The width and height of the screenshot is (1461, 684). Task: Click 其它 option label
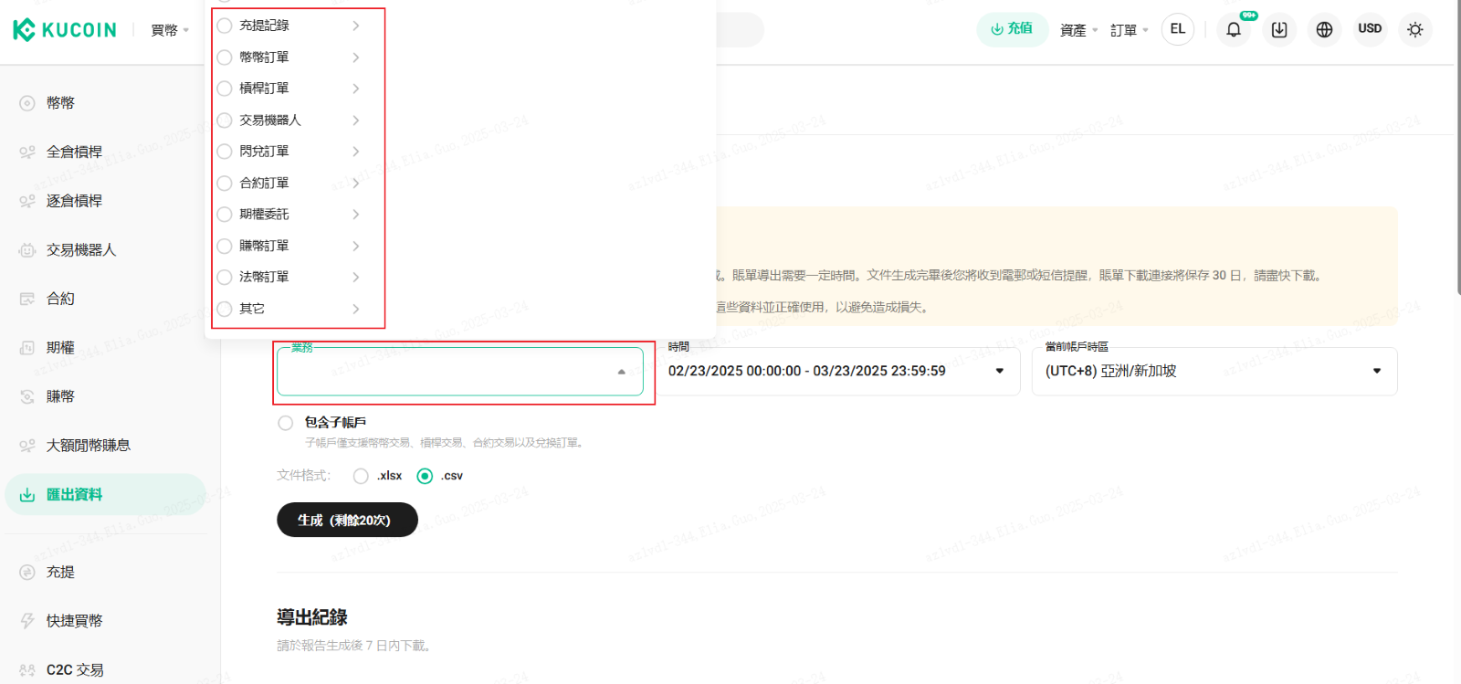click(x=252, y=309)
